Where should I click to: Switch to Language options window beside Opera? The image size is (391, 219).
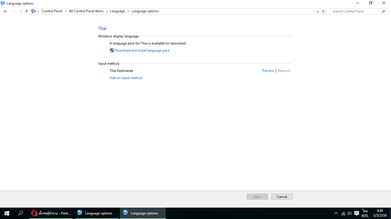(97, 213)
